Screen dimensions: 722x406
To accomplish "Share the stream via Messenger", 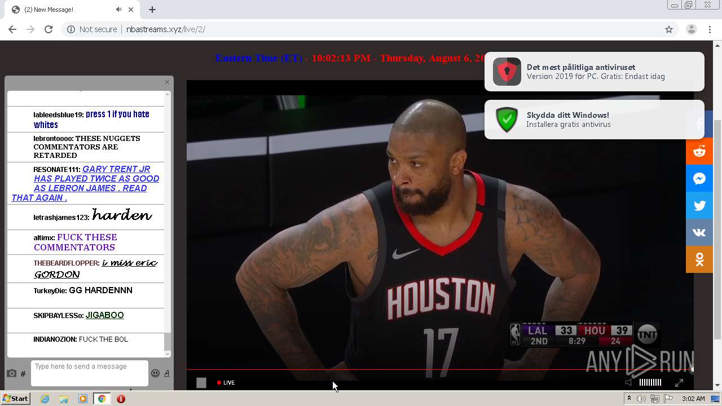I will tap(699, 178).
